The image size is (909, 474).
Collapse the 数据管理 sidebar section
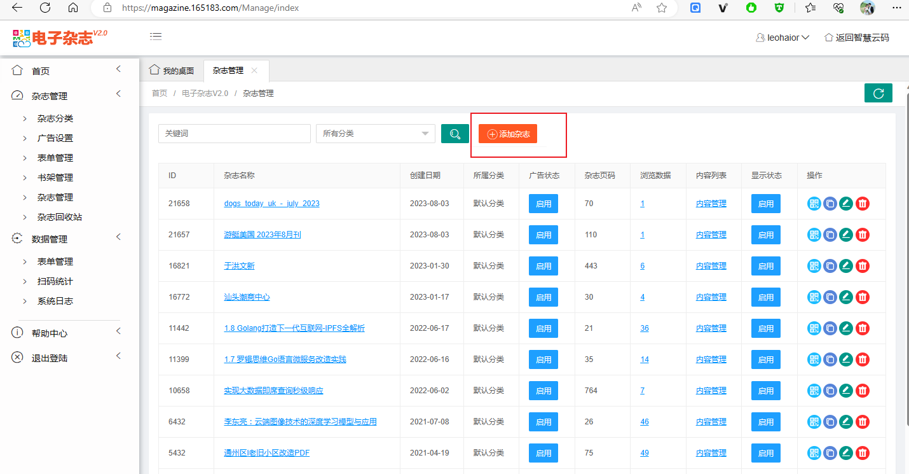[118, 237]
